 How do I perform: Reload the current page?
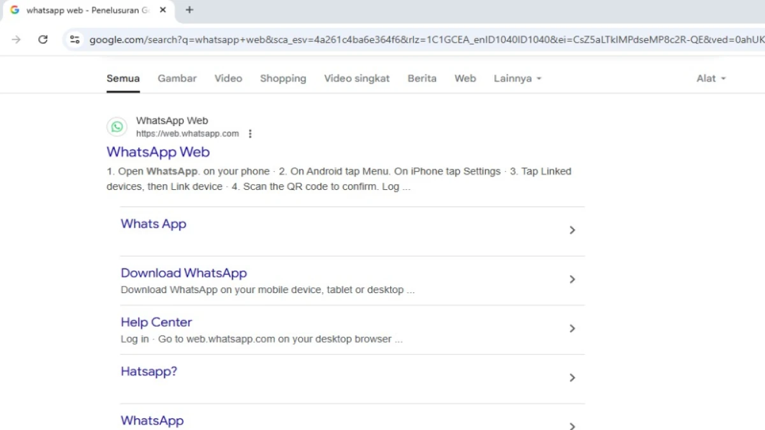(x=43, y=39)
